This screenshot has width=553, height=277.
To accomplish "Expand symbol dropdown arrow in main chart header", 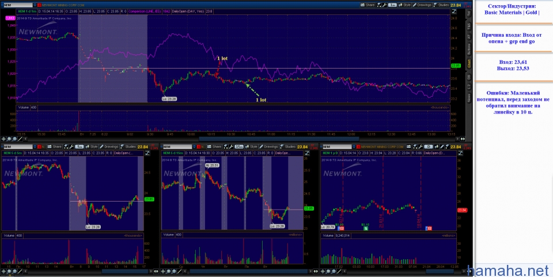I will click(34, 5).
